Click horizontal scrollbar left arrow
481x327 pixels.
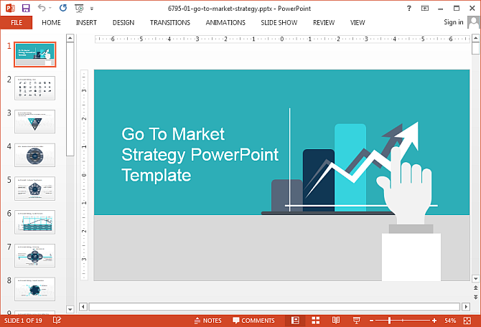[83, 306]
